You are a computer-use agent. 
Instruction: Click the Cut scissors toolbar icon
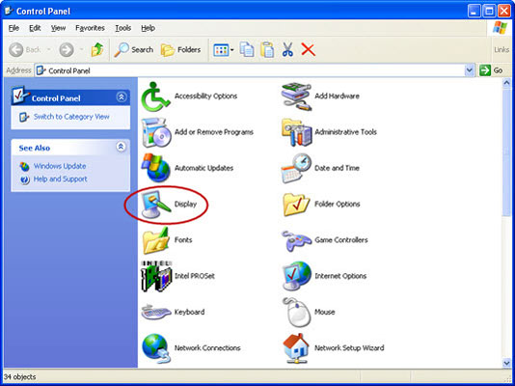287,50
